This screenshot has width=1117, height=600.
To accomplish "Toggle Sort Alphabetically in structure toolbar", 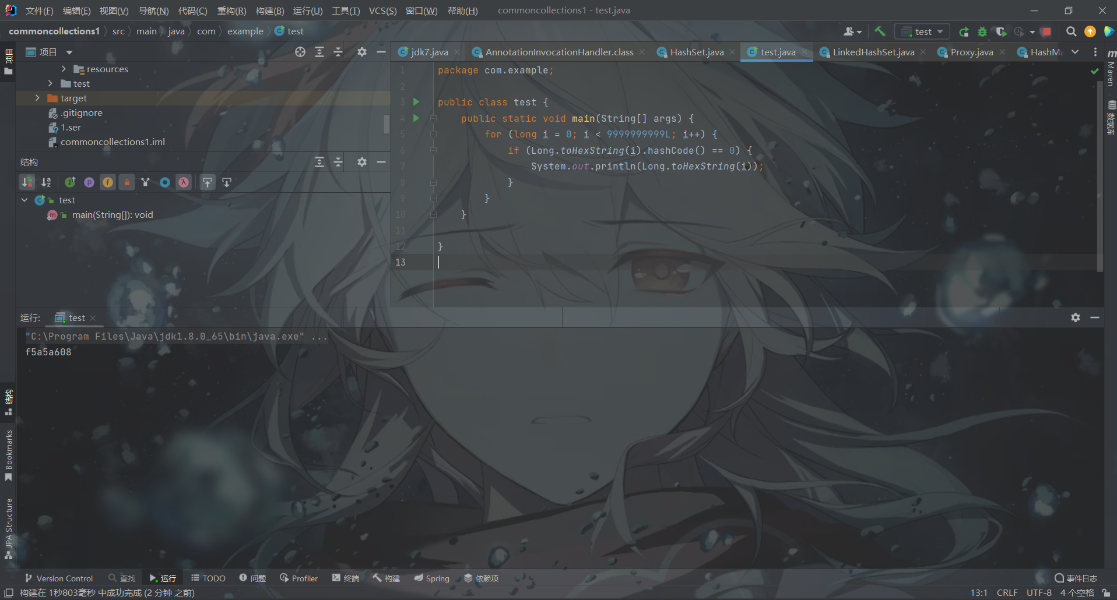I will point(47,182).
